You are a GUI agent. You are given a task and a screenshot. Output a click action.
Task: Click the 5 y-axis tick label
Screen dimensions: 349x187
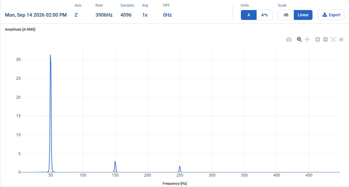(x=19, y=154)
